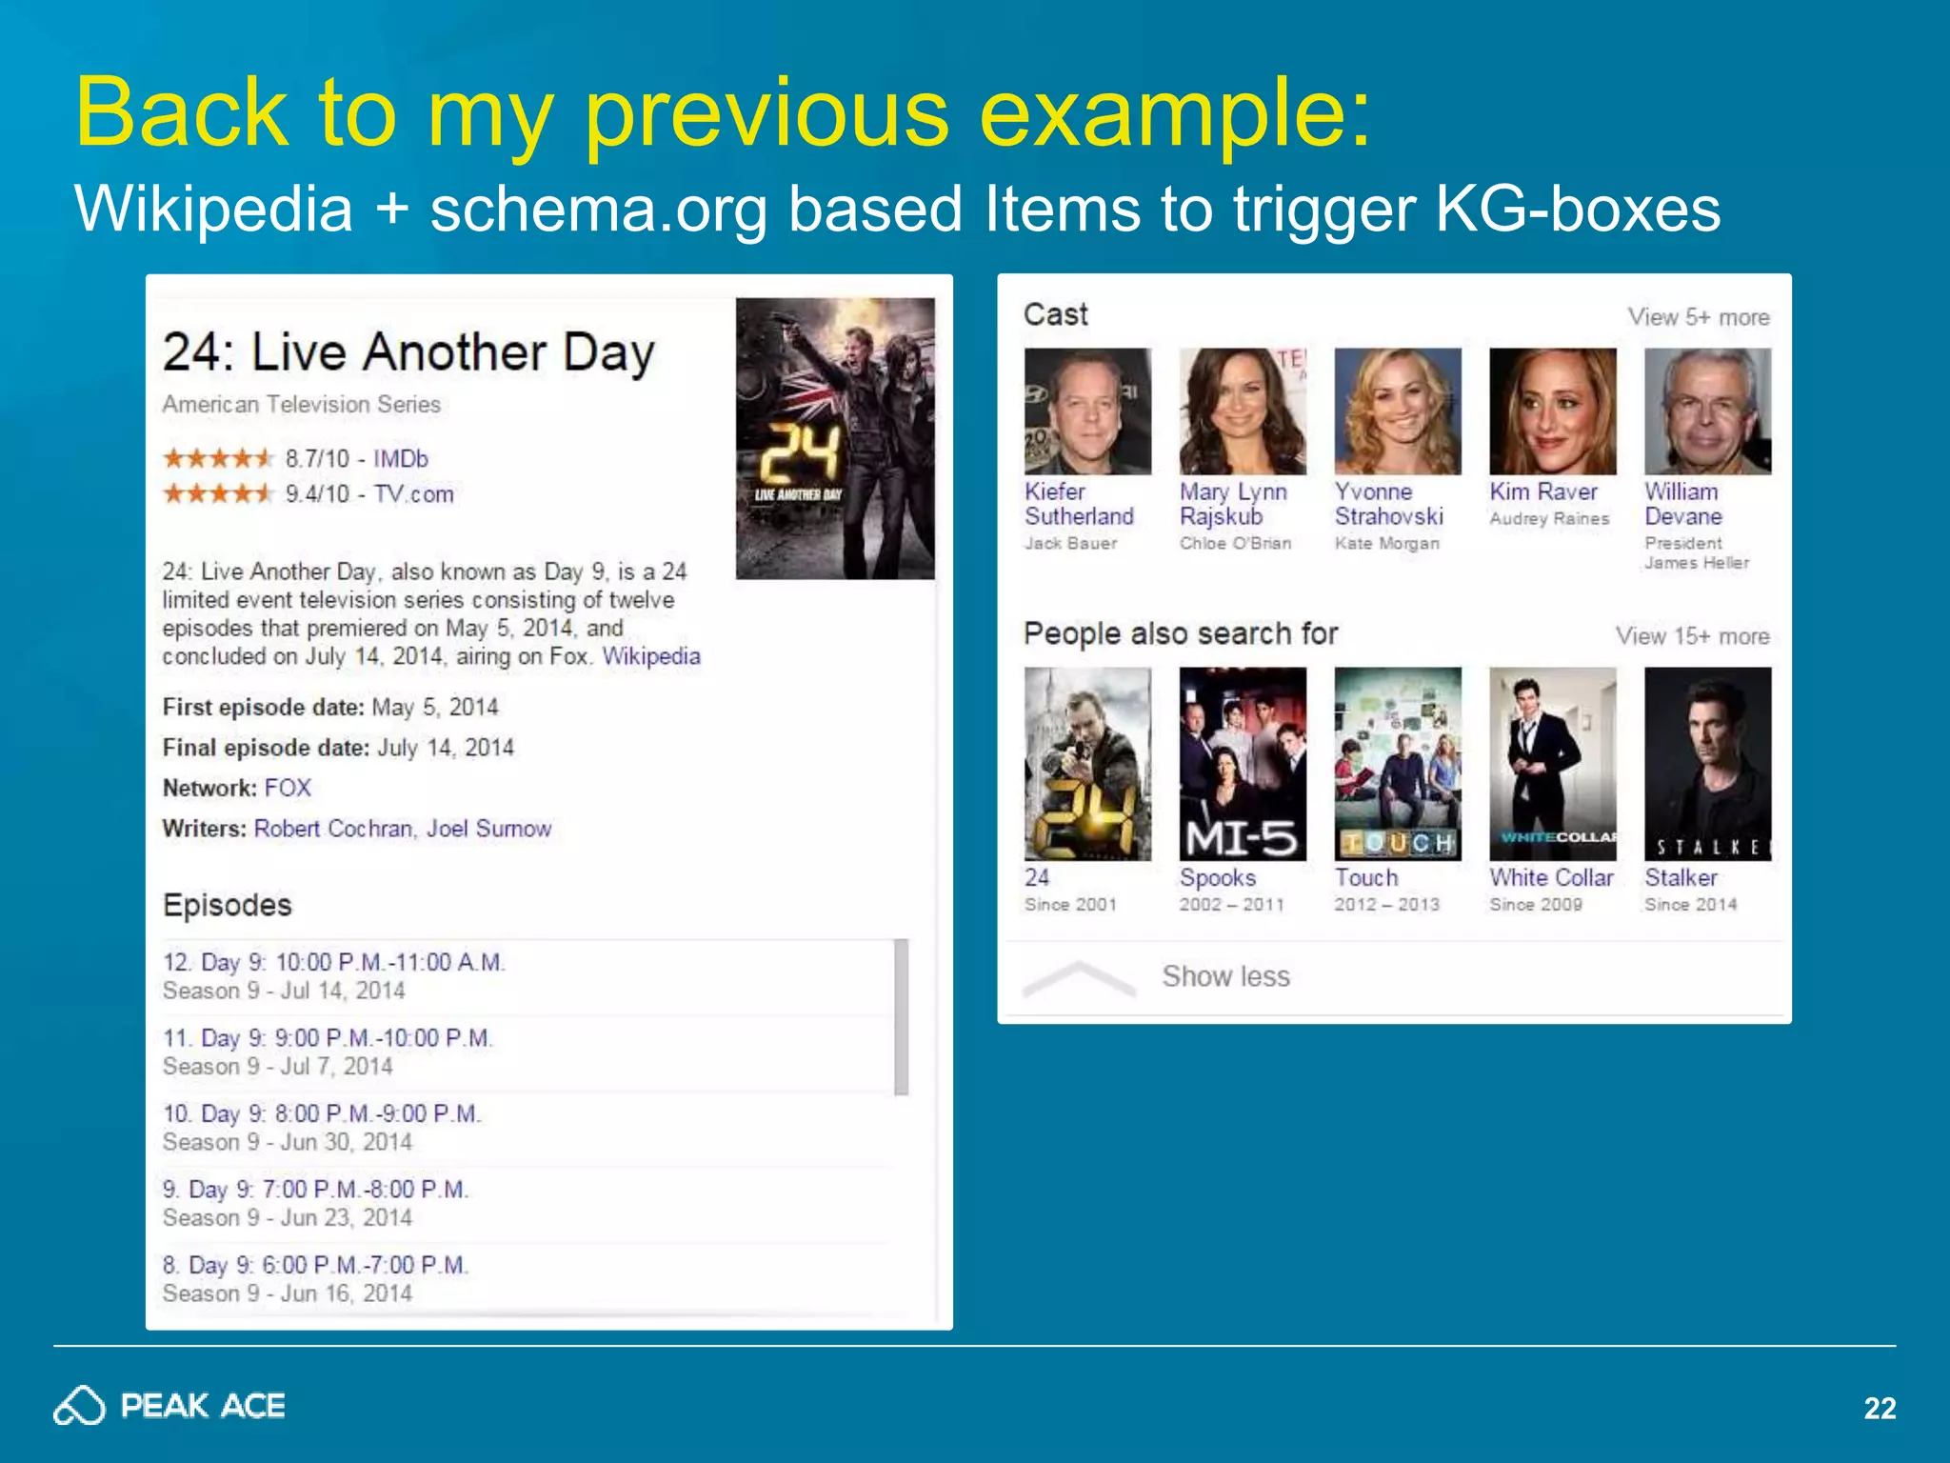This screenshot has height=1463, width=1950.
Task: Open the William Devane name link
Action: [x=1683, y=504]
